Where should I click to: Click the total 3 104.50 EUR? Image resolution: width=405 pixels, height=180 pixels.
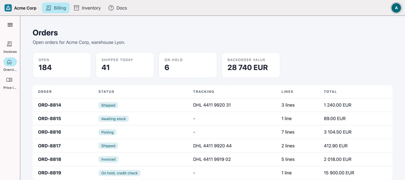click(338, 132)
